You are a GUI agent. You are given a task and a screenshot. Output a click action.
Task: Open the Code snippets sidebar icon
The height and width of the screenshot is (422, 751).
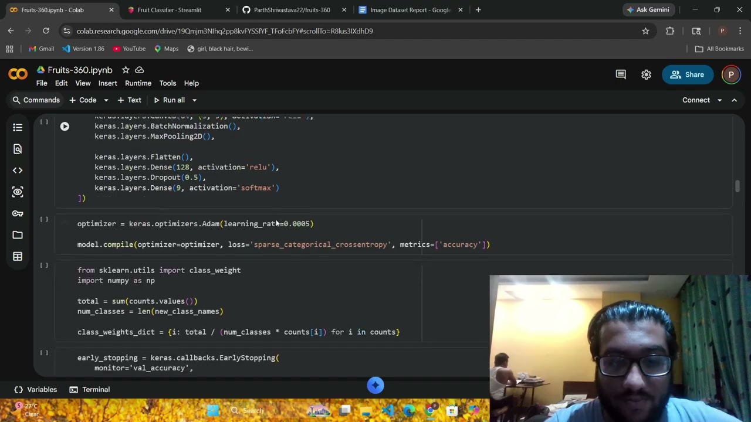point(18,170)
